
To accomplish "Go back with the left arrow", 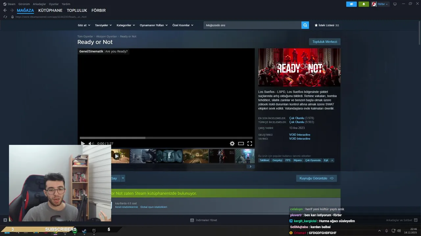I will click(x=5, y=10).
